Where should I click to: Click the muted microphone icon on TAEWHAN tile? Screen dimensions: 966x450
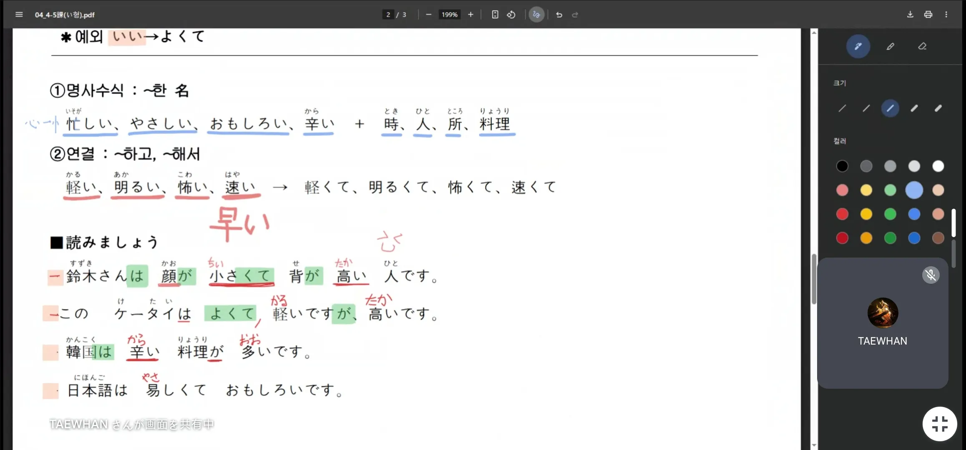click(931, 275)
